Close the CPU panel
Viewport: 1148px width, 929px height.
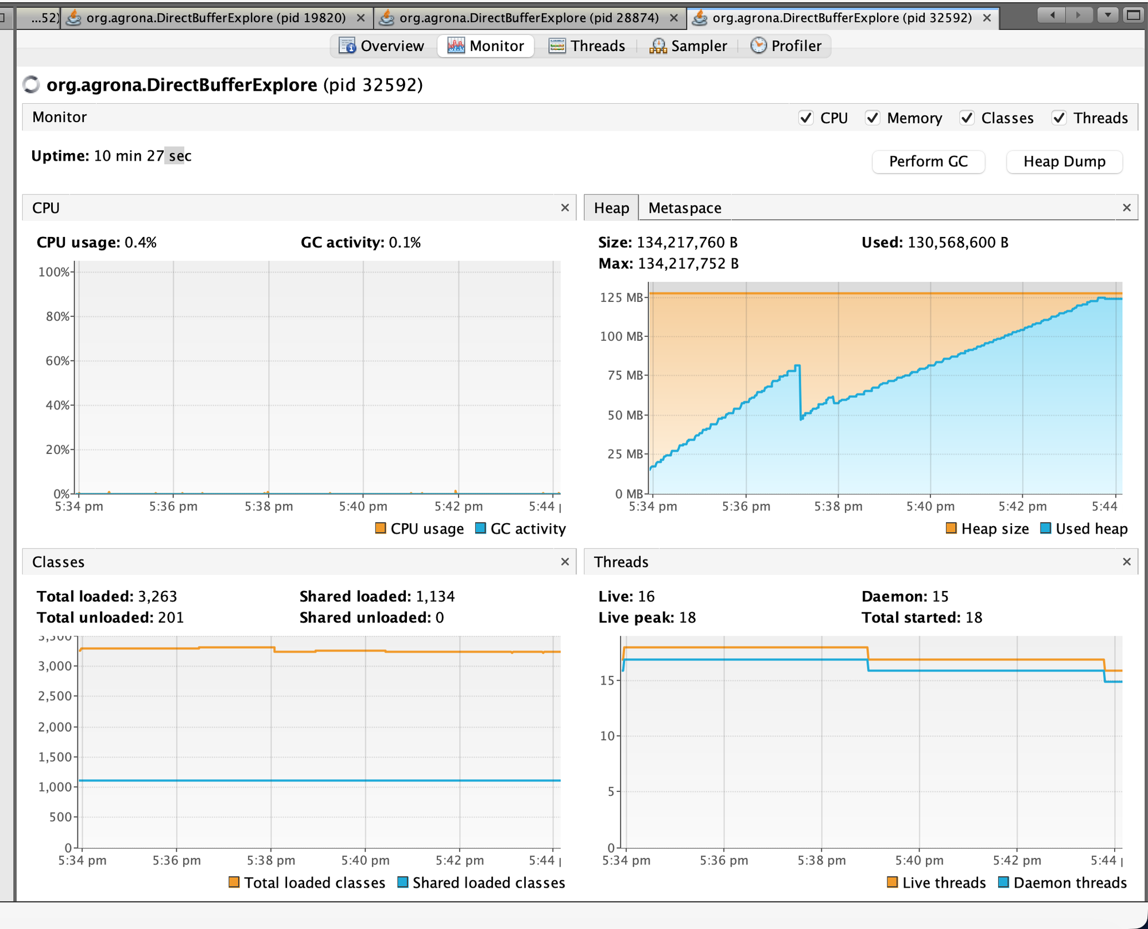[565, 208]
